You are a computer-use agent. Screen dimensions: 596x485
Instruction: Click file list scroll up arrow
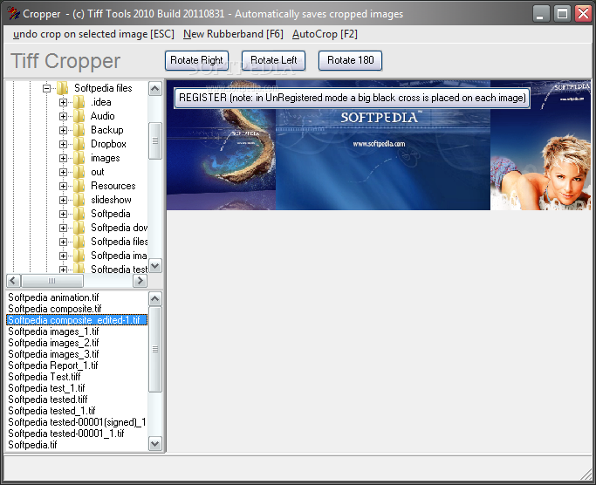coord(154,298)
